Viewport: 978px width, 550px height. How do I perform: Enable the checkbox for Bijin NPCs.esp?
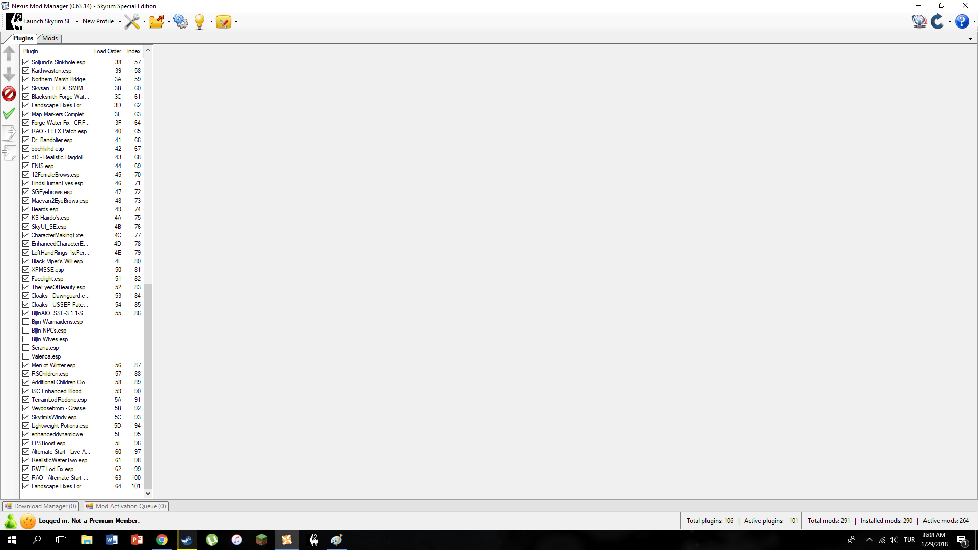26,331
